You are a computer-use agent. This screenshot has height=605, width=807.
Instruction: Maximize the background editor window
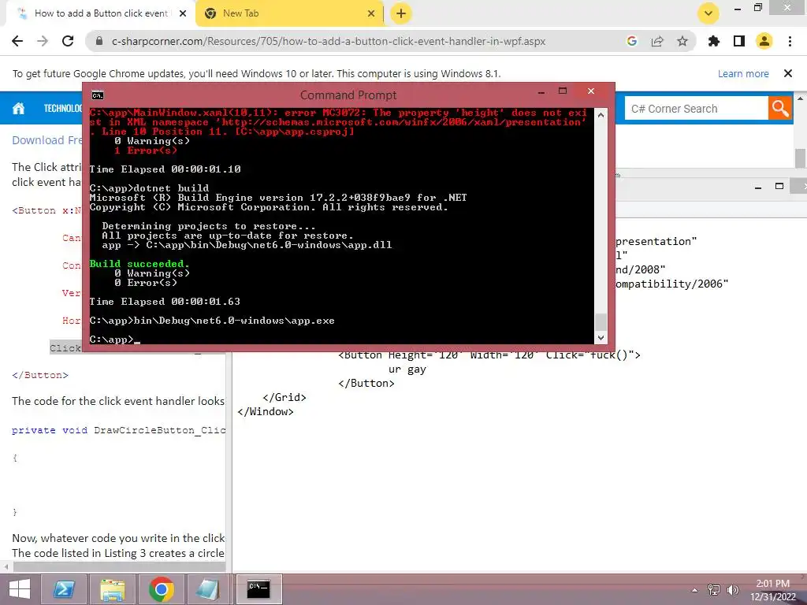[x=779, y=186]
